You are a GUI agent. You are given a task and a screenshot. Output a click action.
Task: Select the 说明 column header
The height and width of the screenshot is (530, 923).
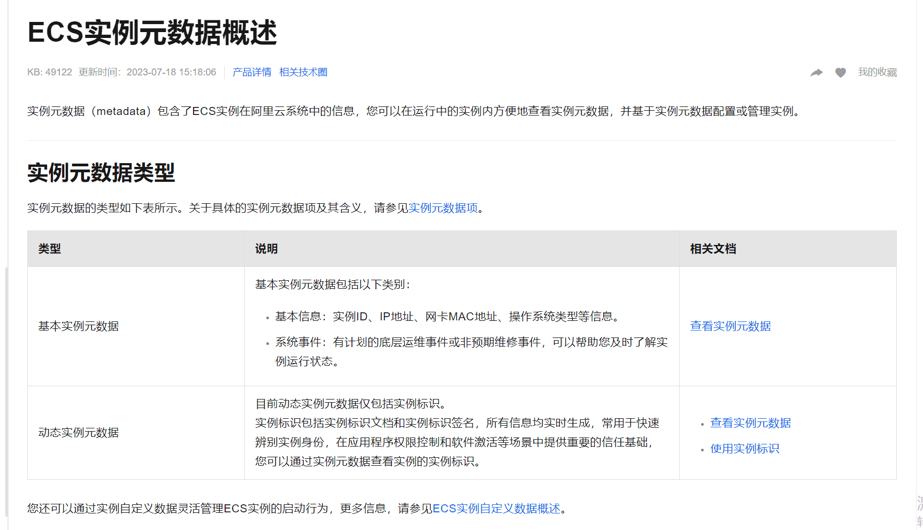click(x=266, y=249)
